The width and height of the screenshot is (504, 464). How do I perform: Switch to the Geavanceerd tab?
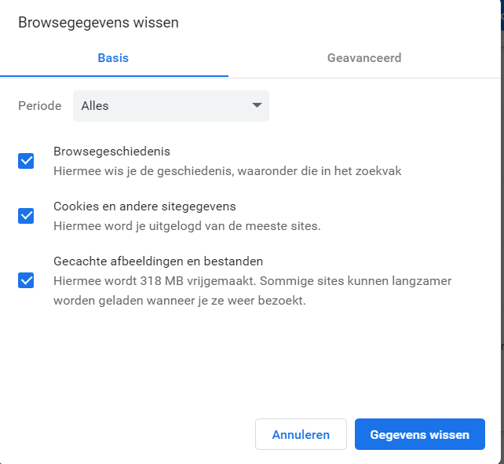(364, 58)
